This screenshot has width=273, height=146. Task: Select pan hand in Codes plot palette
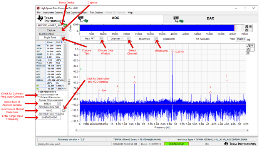click(247, 30)
